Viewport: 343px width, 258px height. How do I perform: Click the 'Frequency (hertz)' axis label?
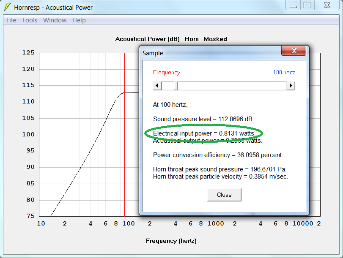coord(171,241)
